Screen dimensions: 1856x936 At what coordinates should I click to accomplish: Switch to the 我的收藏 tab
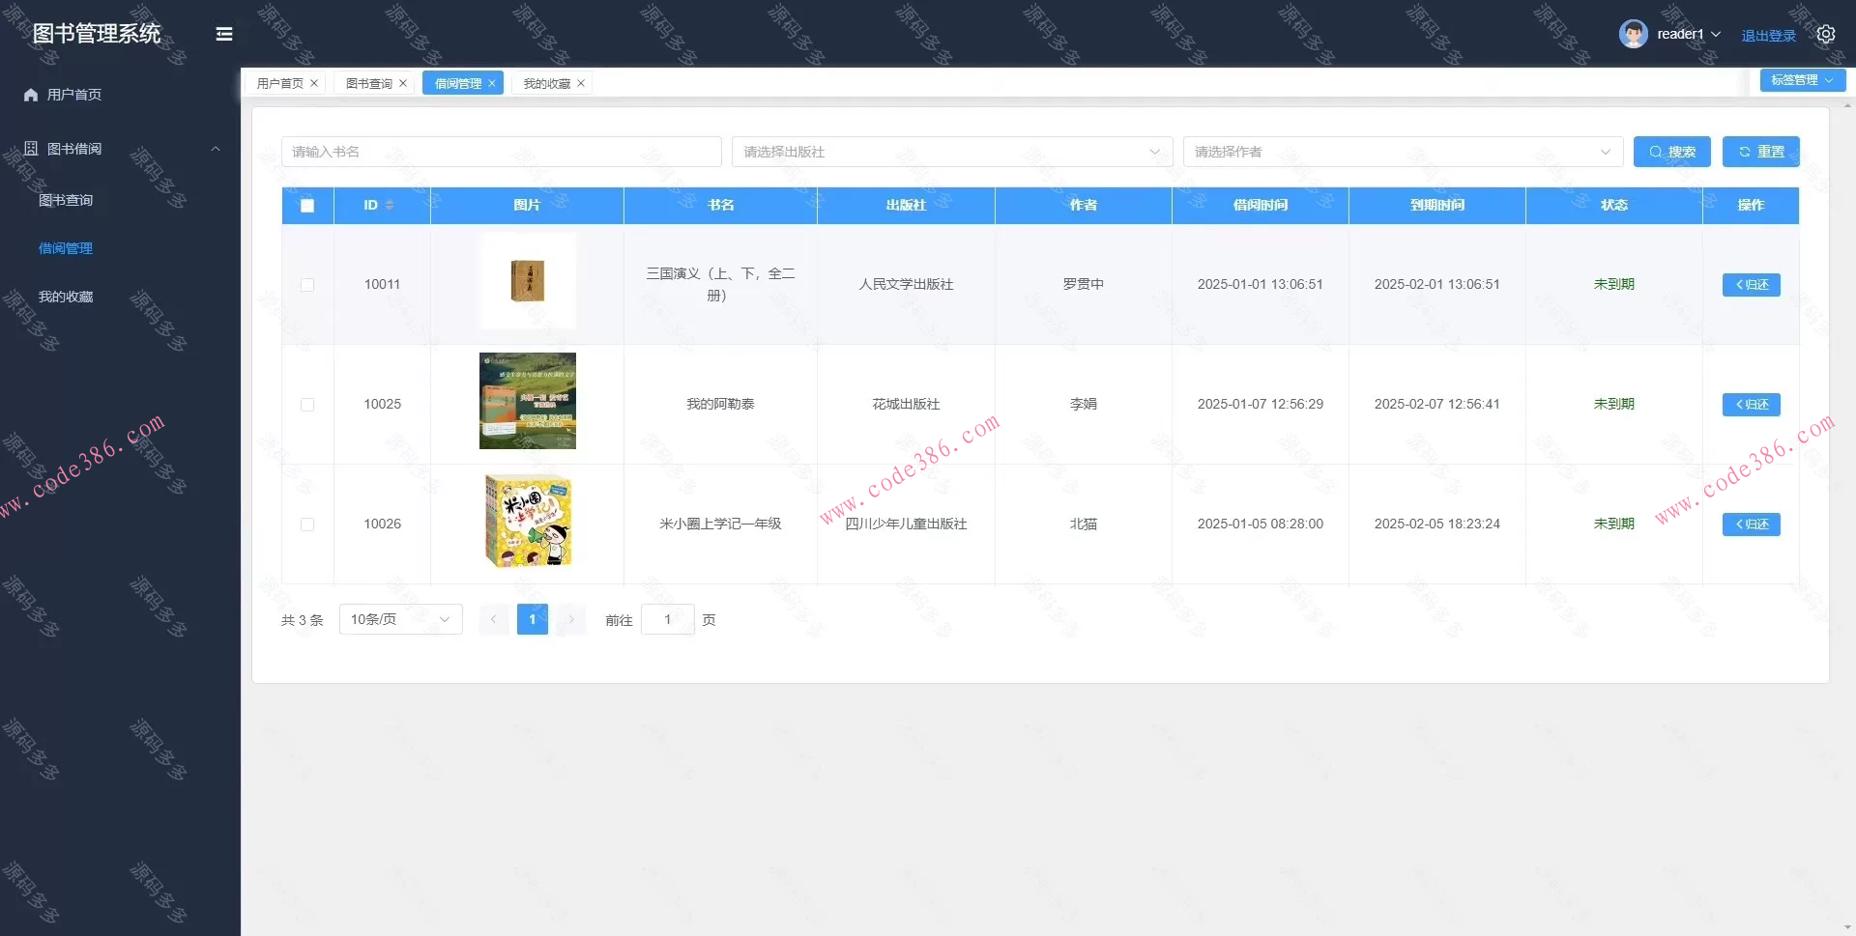click(x=544, y=83)
